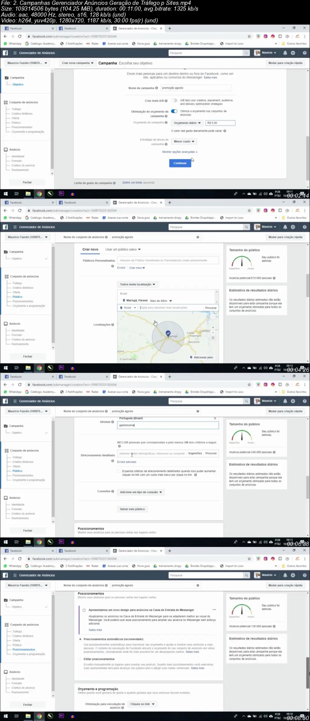Open the Todos nesta localização dropdown
This screenshot has width=310, height=721.
(x=137, y=284)
